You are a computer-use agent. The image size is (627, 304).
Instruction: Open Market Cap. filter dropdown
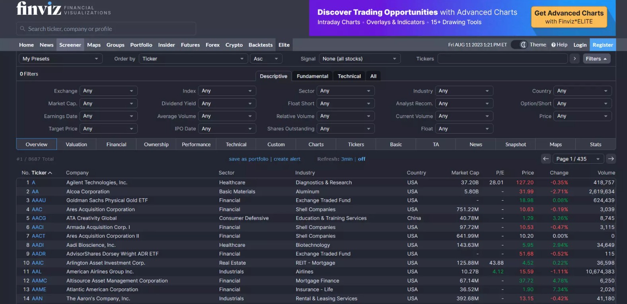coord(109,104)
